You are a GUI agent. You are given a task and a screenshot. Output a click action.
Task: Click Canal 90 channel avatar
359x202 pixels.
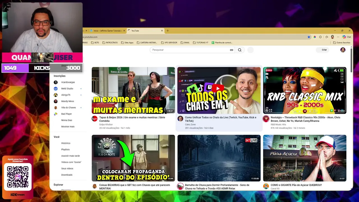point(266,186)
